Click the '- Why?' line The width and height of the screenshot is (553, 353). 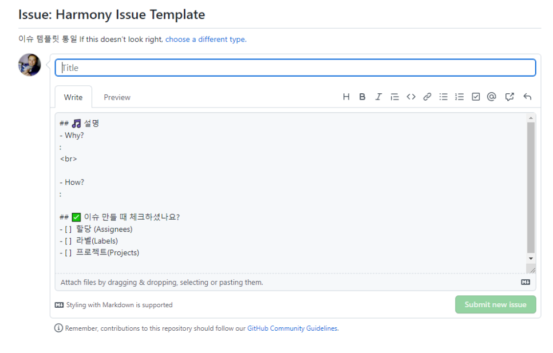tap(72, 135)
